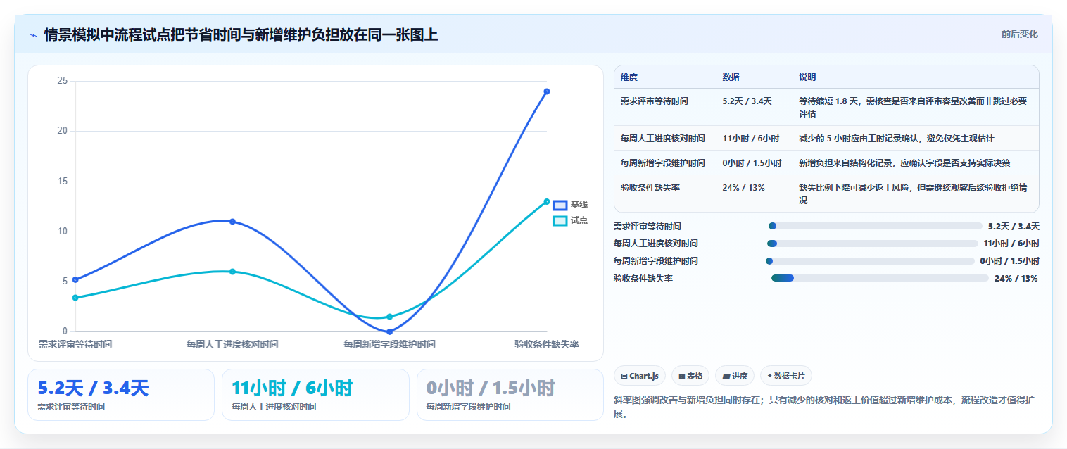This screenshot has width=1067, height=449.
Task: Click the 维度 column header
Action: 629,77
